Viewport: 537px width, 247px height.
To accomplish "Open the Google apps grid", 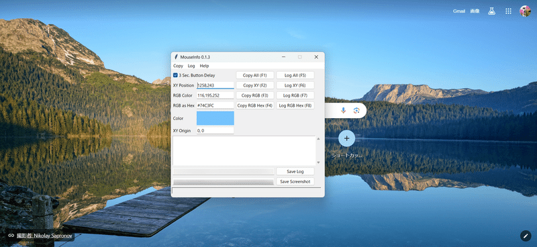I will point(508,11).
